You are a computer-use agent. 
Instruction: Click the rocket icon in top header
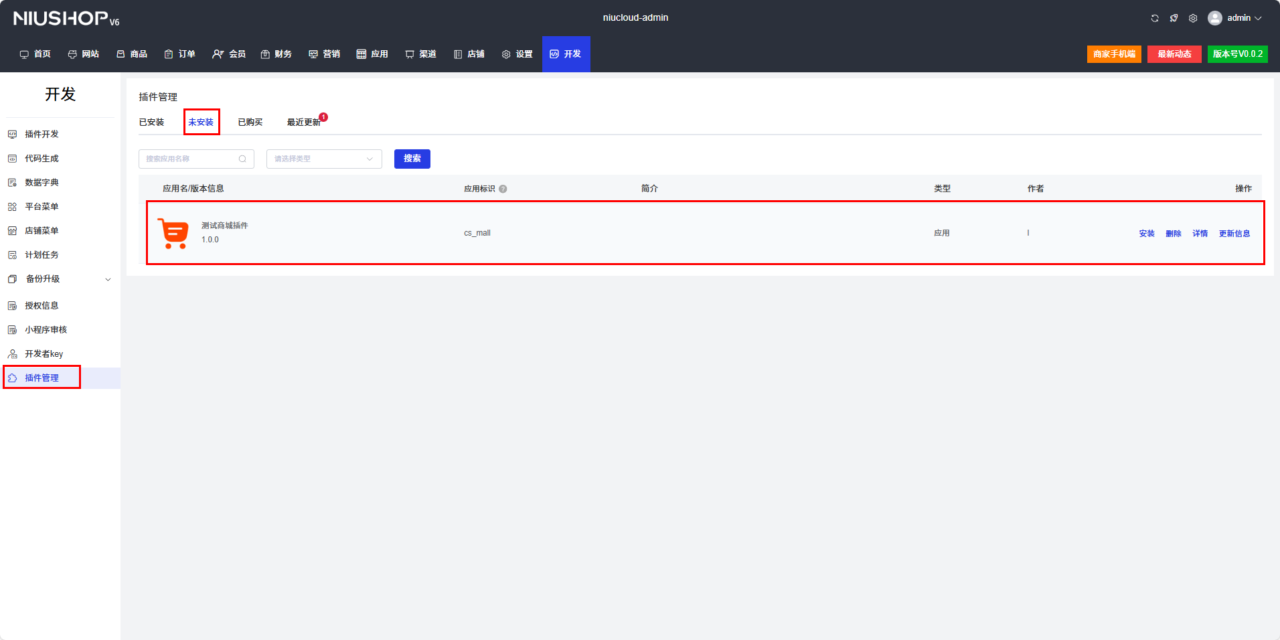click(x=1174, y=18)
